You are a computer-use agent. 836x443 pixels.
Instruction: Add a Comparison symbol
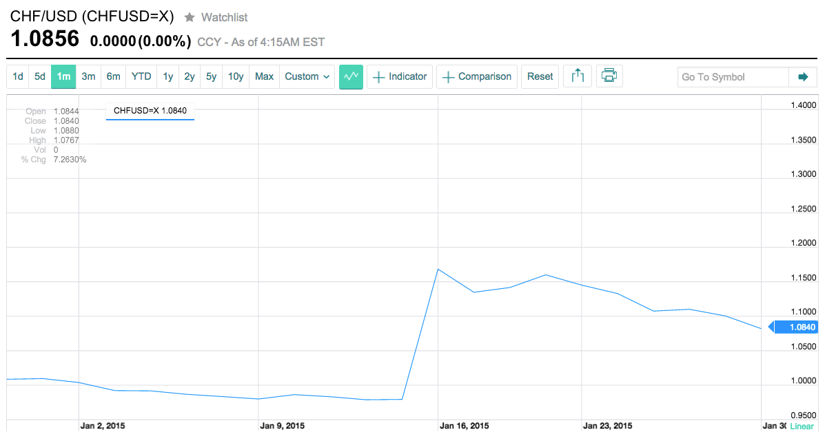click(477, 76)
